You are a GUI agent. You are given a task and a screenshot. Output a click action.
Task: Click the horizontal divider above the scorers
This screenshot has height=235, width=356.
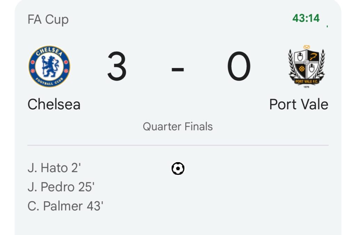(x=178, y=145)
